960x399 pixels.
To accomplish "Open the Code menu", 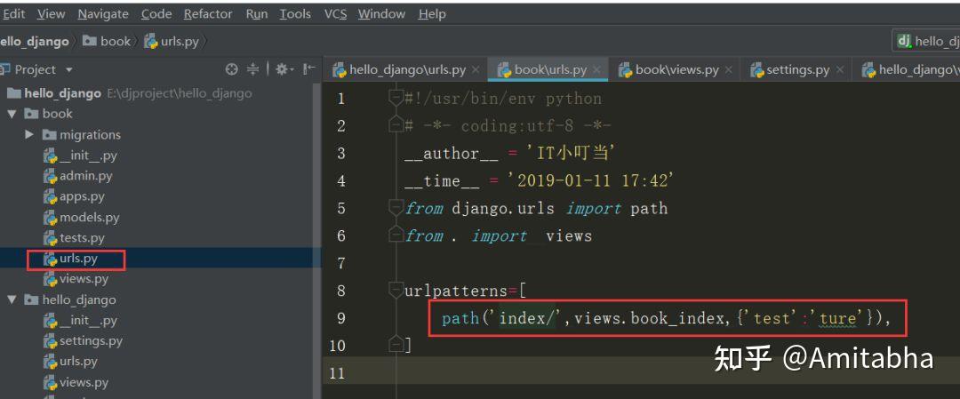I will point(156,13).
